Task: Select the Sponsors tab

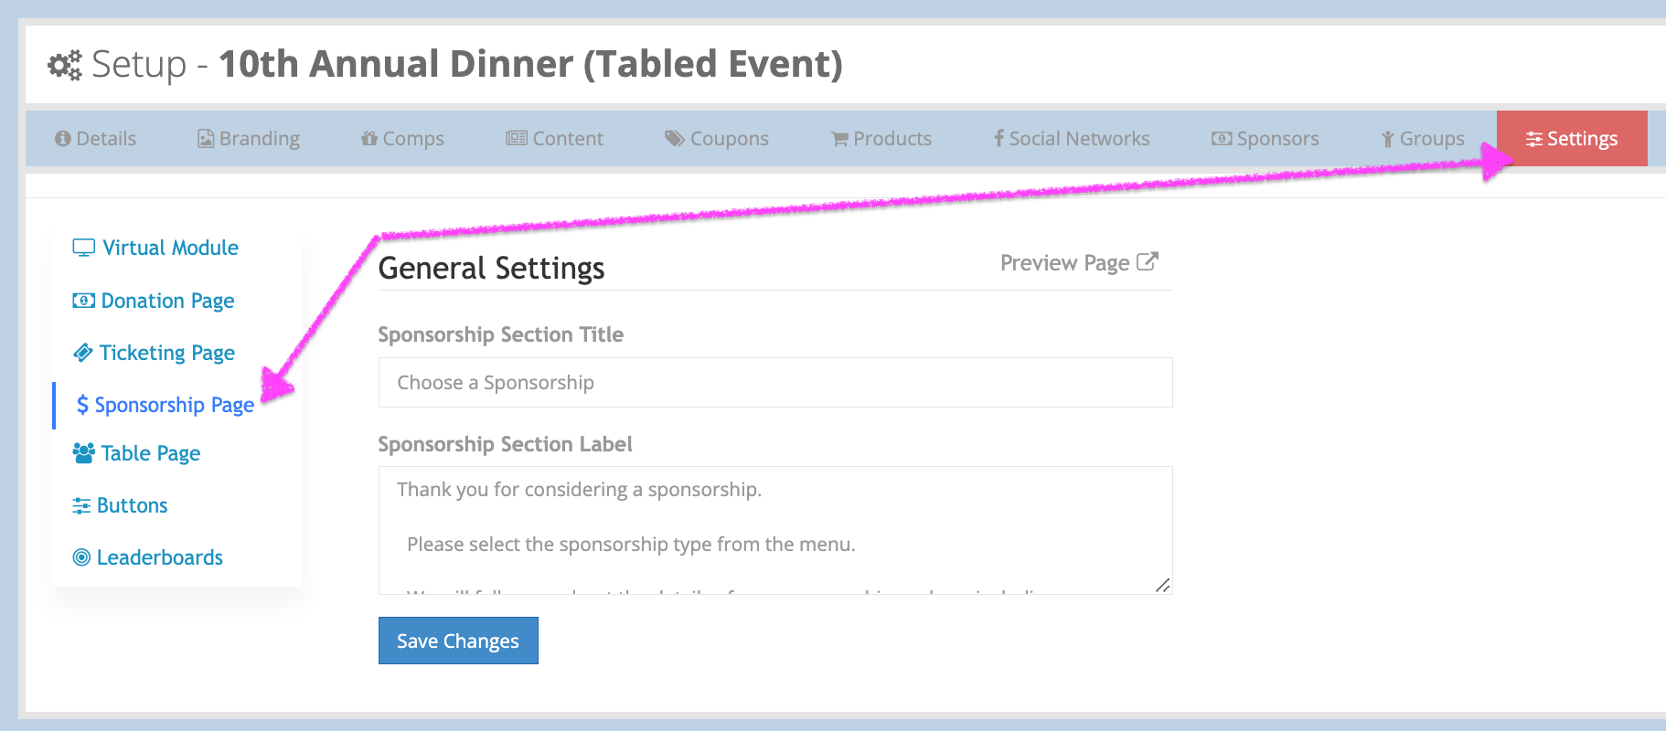Action: (1266, 139)
